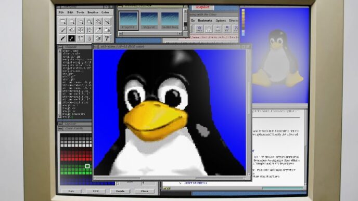Viewport: 358px width, 201px height.
Task: Click the browser URL address field
Action: pyautogui.click(x=208, y=37)
